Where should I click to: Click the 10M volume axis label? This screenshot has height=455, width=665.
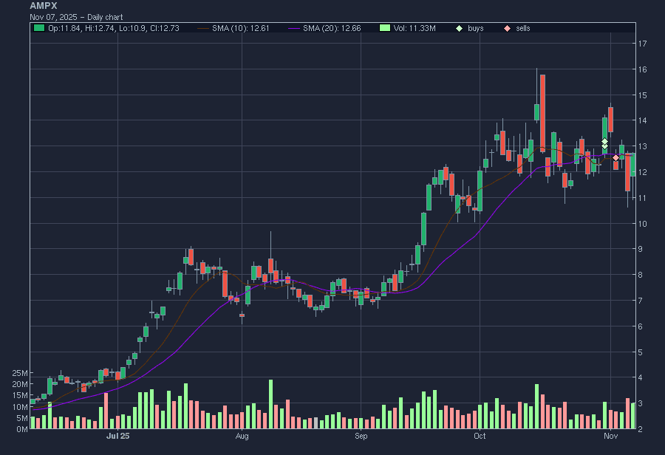coord(20,407)
